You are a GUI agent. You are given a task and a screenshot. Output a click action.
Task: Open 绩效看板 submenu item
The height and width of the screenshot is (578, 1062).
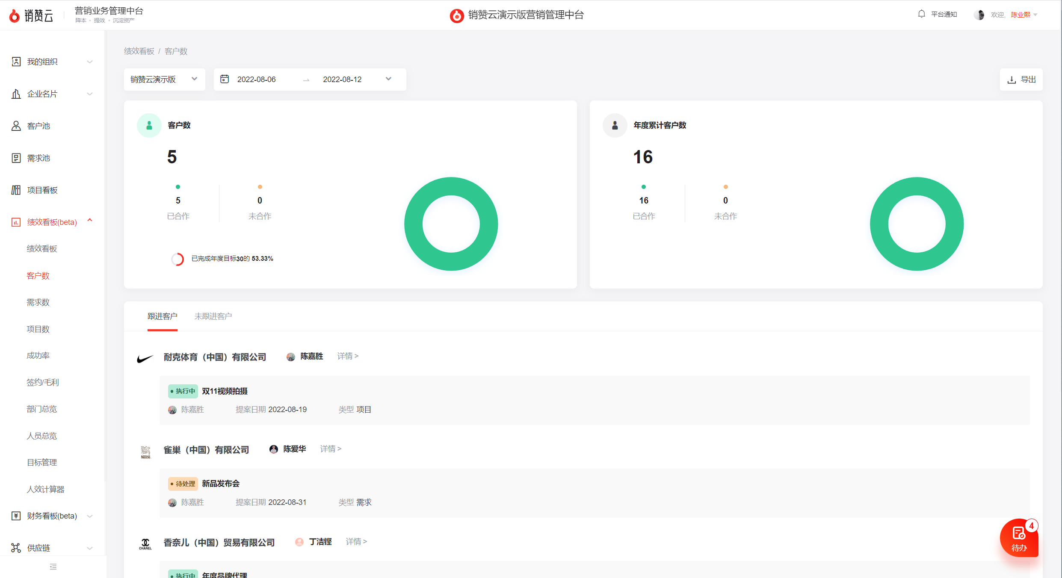(42, 248)
